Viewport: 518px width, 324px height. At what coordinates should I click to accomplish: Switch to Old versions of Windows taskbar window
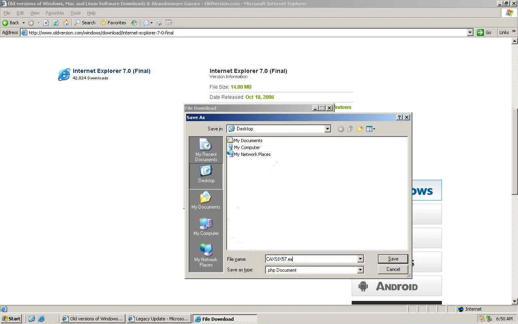pyautogui.click(x=92, y=319)
